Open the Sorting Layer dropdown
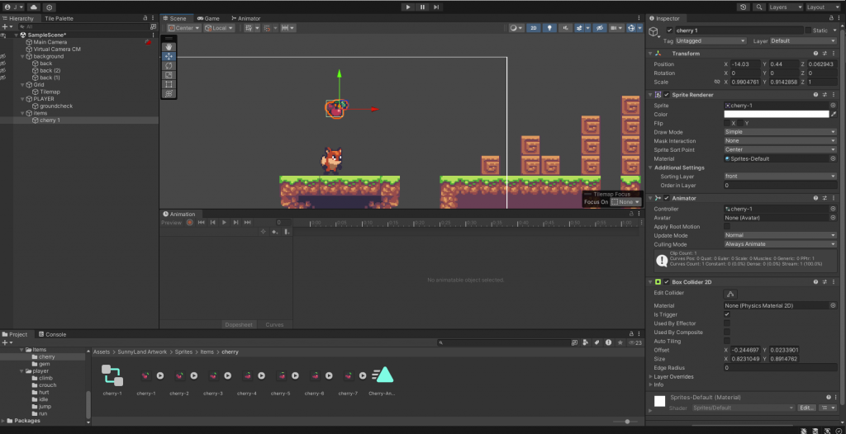Screen dimensions: 846x434 coord(780,177)
